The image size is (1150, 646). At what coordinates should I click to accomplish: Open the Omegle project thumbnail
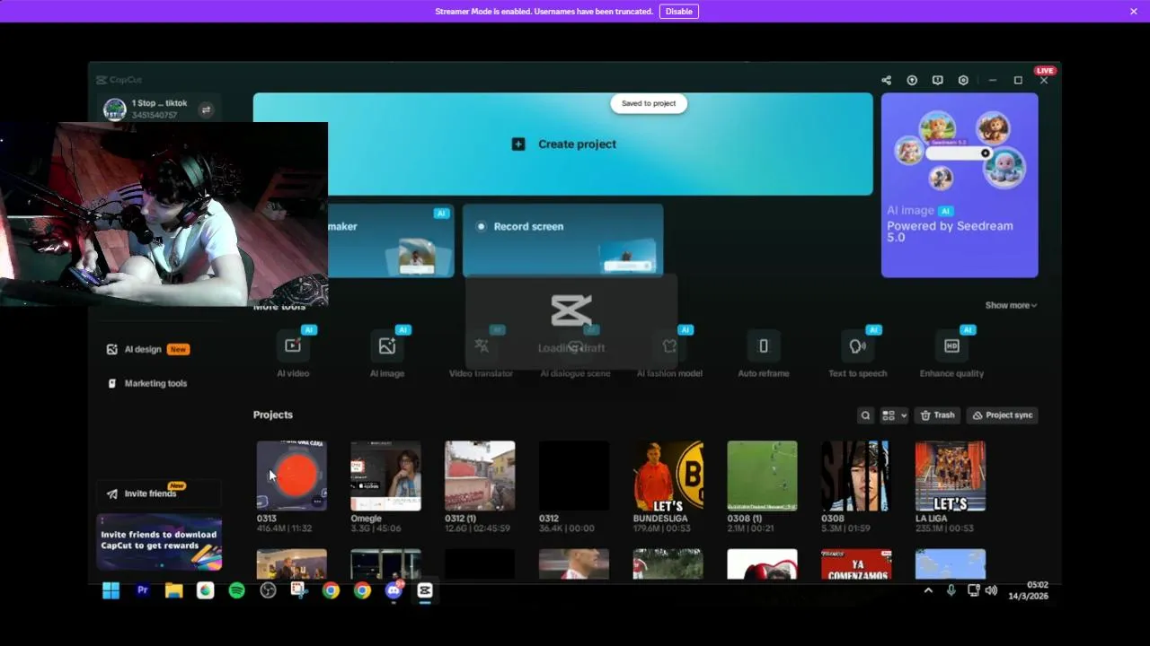click(385, 476)
